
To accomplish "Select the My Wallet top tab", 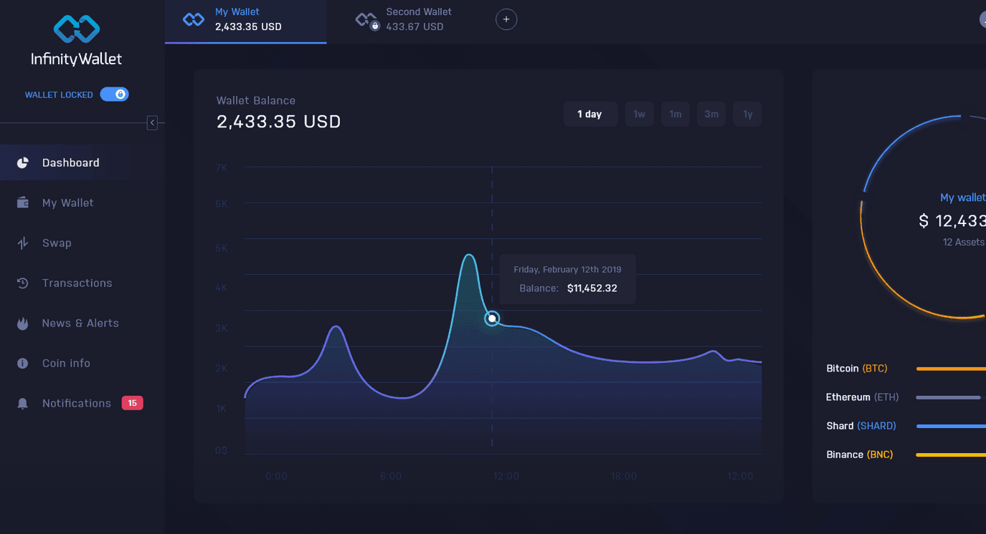I will click(245, 20).
